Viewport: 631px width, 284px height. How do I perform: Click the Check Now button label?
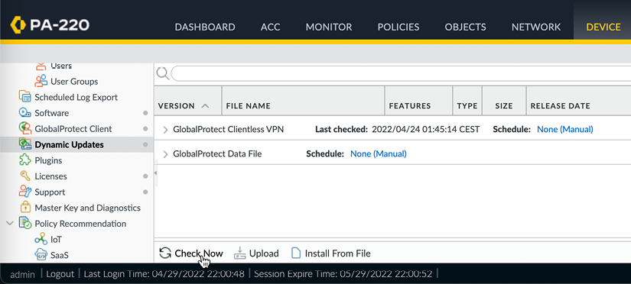click(x=198, y=253)
